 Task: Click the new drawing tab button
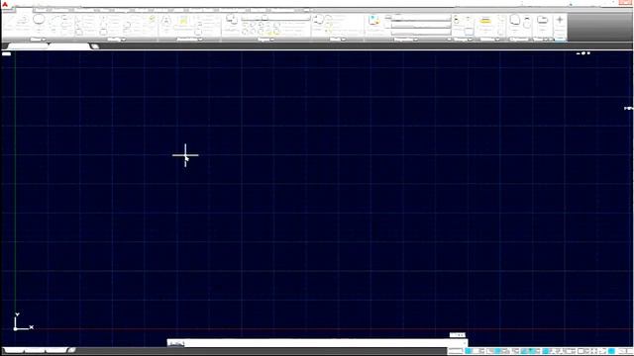point(95,46)
